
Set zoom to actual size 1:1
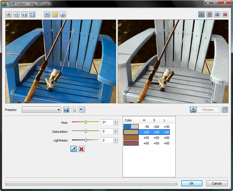24,15
